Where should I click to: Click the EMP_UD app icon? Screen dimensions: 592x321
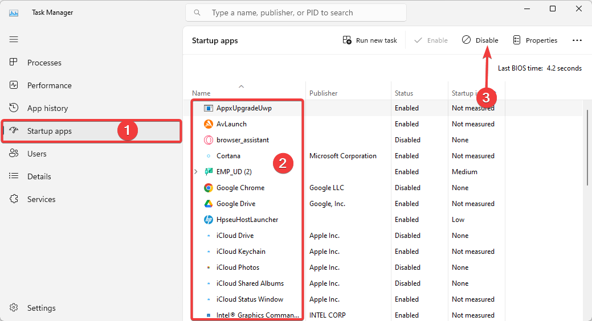pos(209,172)
